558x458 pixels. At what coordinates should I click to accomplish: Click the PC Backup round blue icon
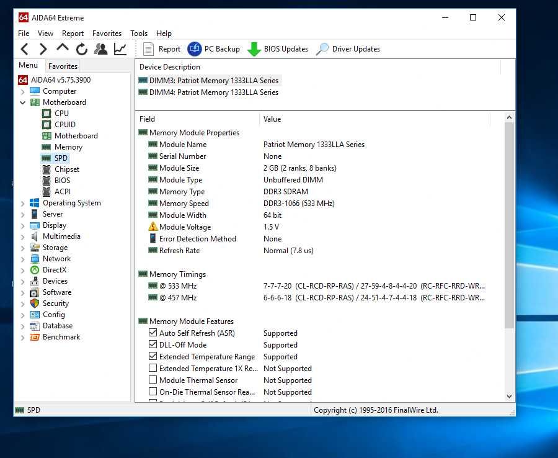pos(194,49)
